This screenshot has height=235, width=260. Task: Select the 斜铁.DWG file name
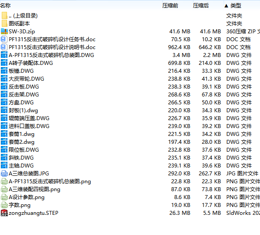tap(21, 157)
